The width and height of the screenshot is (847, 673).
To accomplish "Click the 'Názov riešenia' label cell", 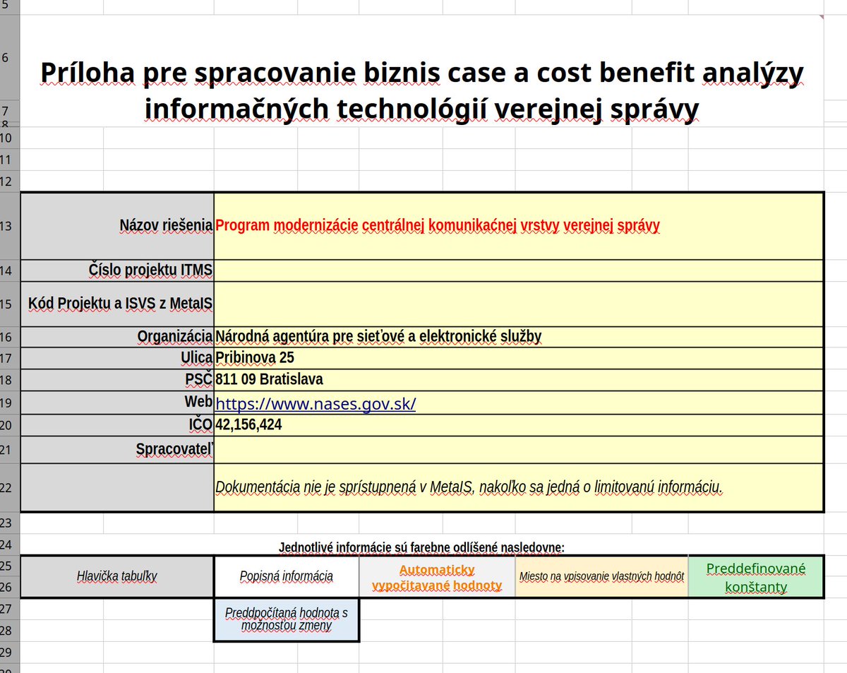I will pos(117,226).
